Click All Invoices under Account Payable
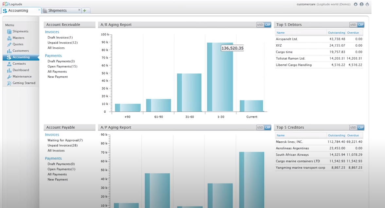Image resolution: width=385 pixels, height=208 pixels. coord(56,151)
